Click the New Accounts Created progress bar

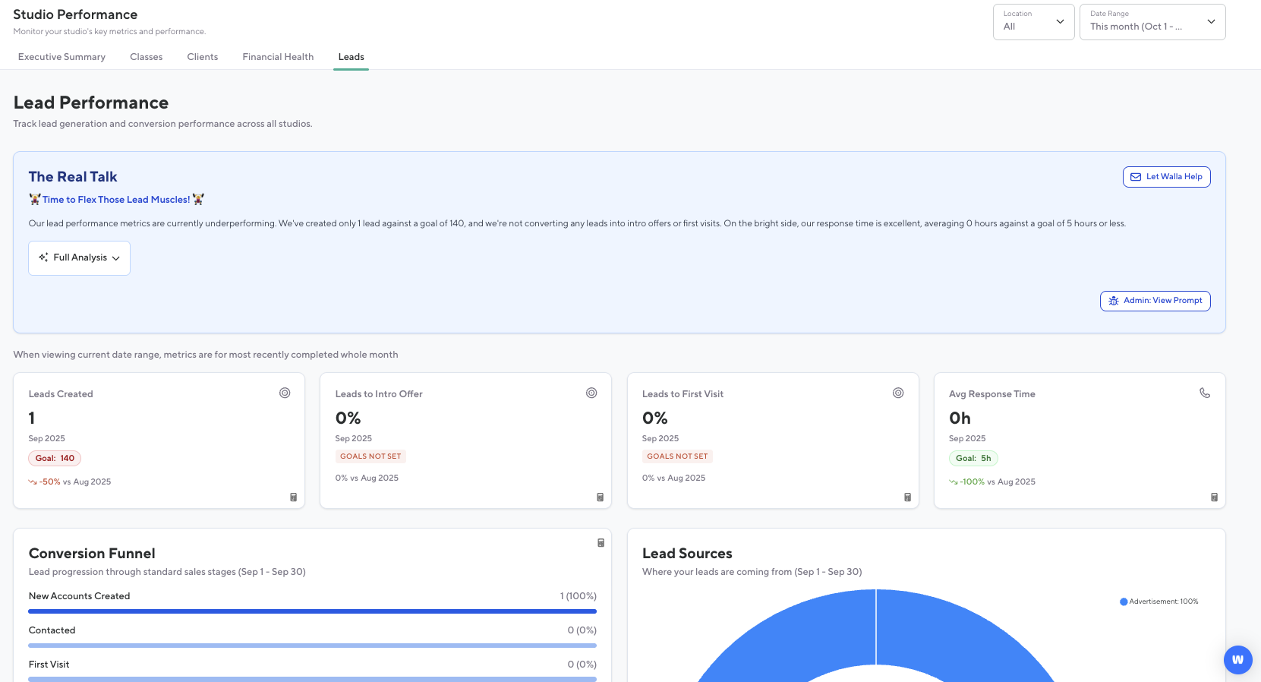(312, 611)
